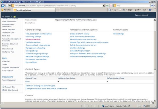Open the Help question mark icon

150,10
